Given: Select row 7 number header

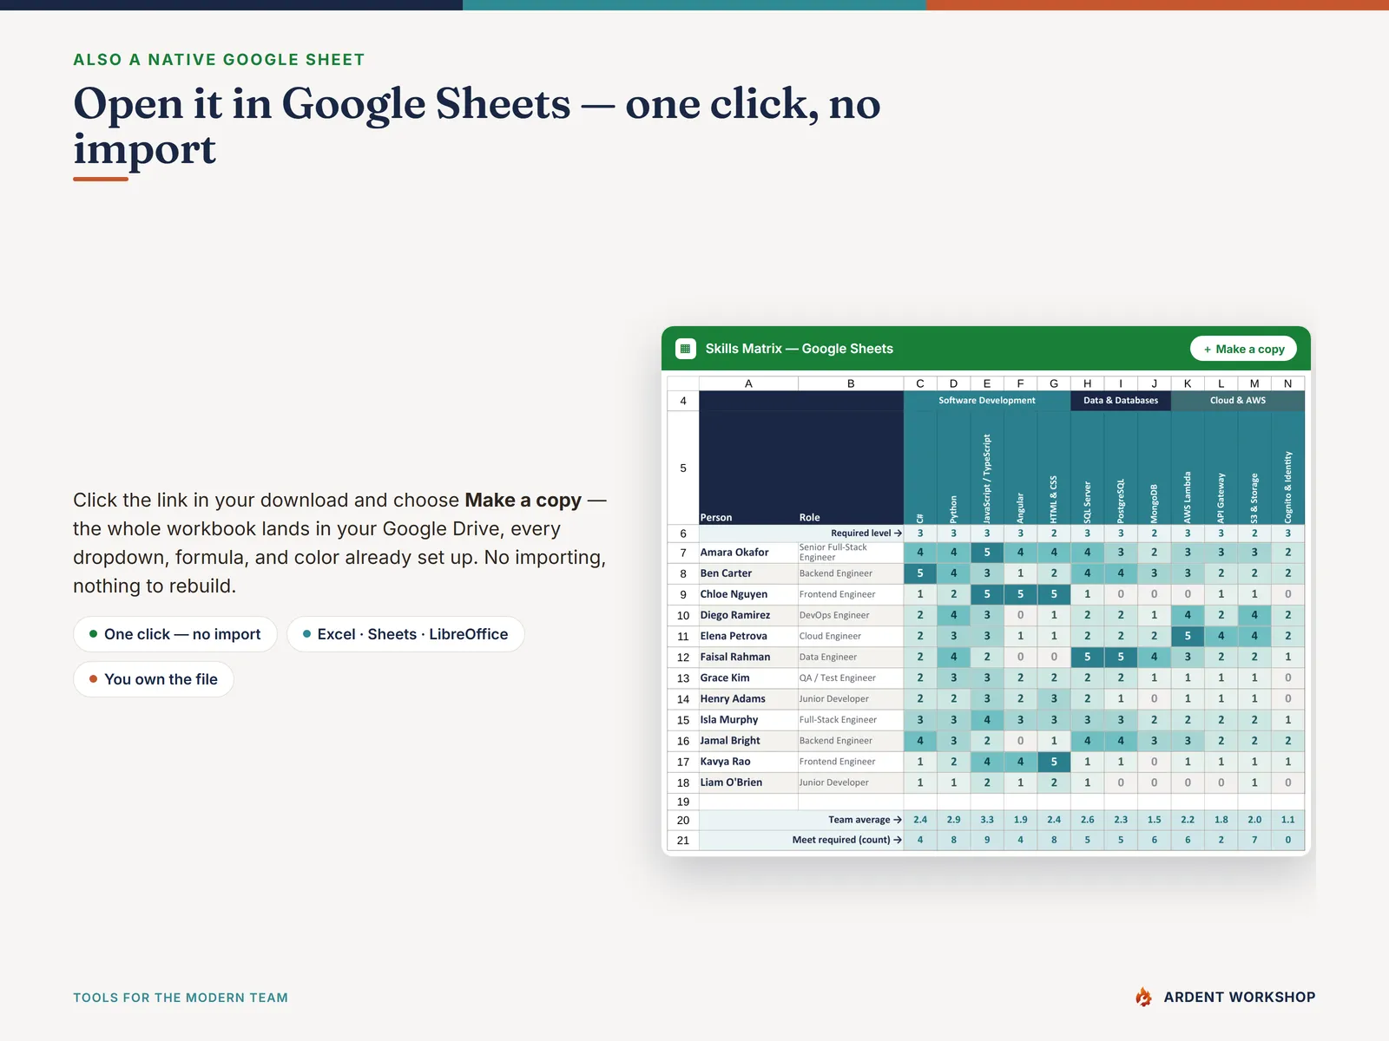Looking at the screenshot, I should (x=683, y=553).
